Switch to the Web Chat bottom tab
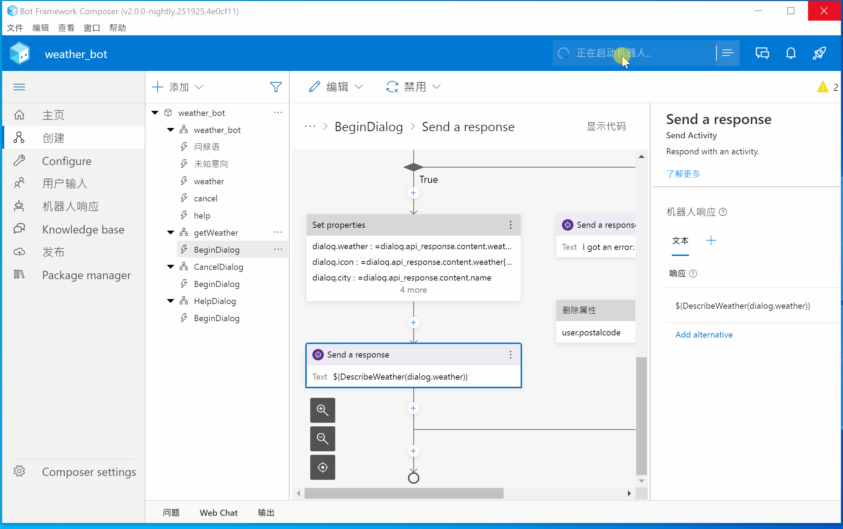Viewport: 843px width, 529px height. point(218,513)
